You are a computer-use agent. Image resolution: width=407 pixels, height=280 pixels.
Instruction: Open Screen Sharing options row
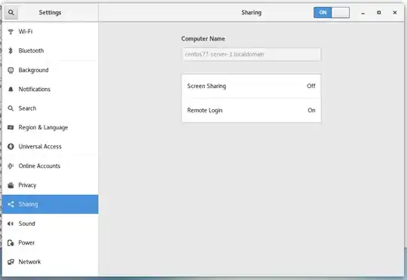(251, 86)
